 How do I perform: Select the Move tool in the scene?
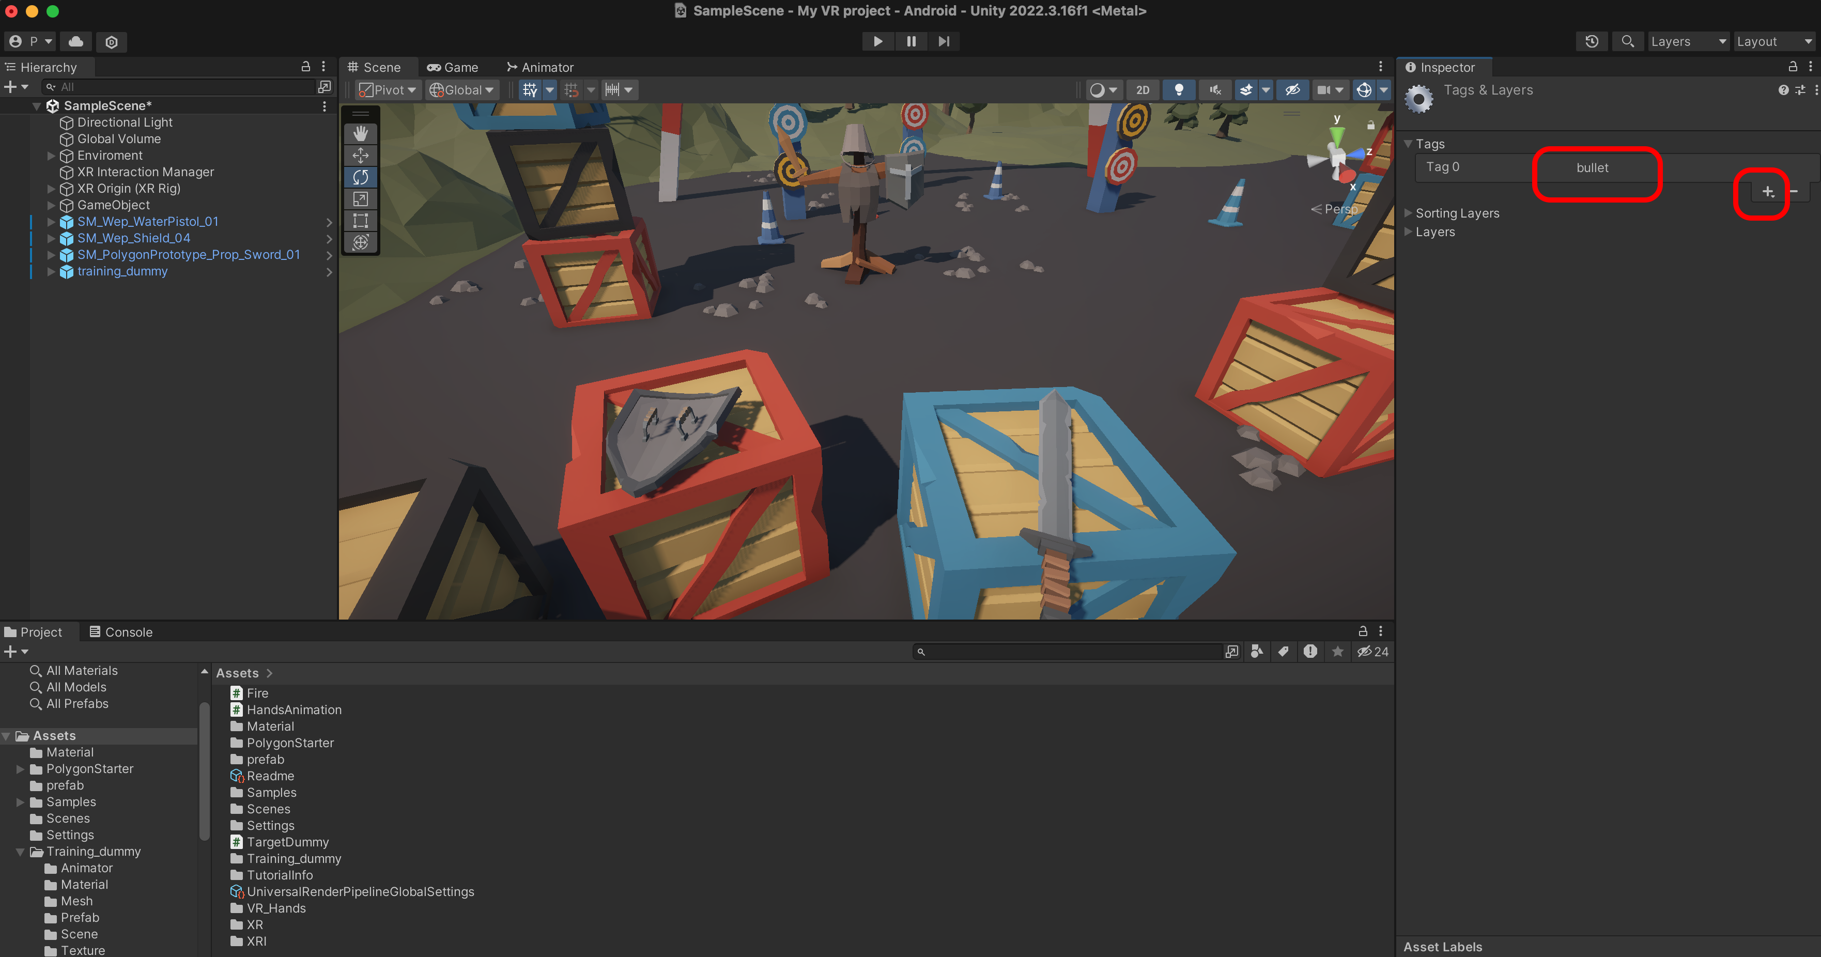click(x=361, y=156)
